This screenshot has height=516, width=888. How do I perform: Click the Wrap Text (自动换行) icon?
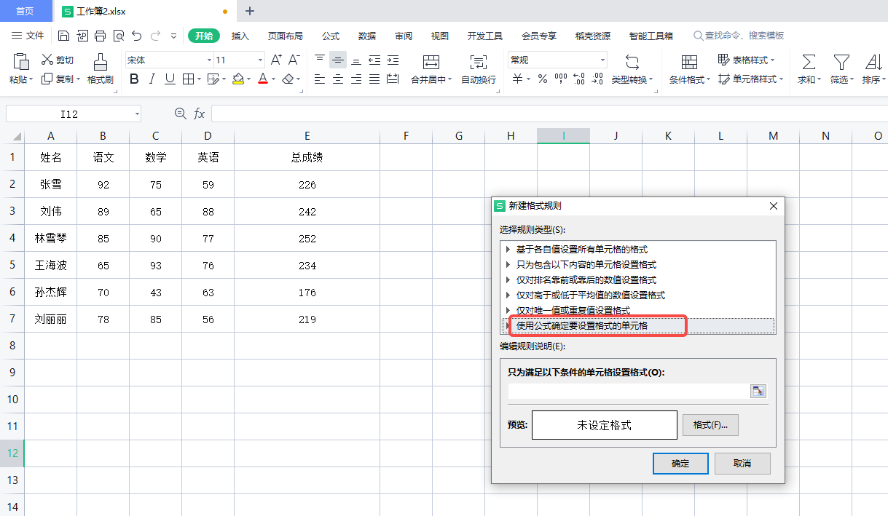(x=478, y=63)
